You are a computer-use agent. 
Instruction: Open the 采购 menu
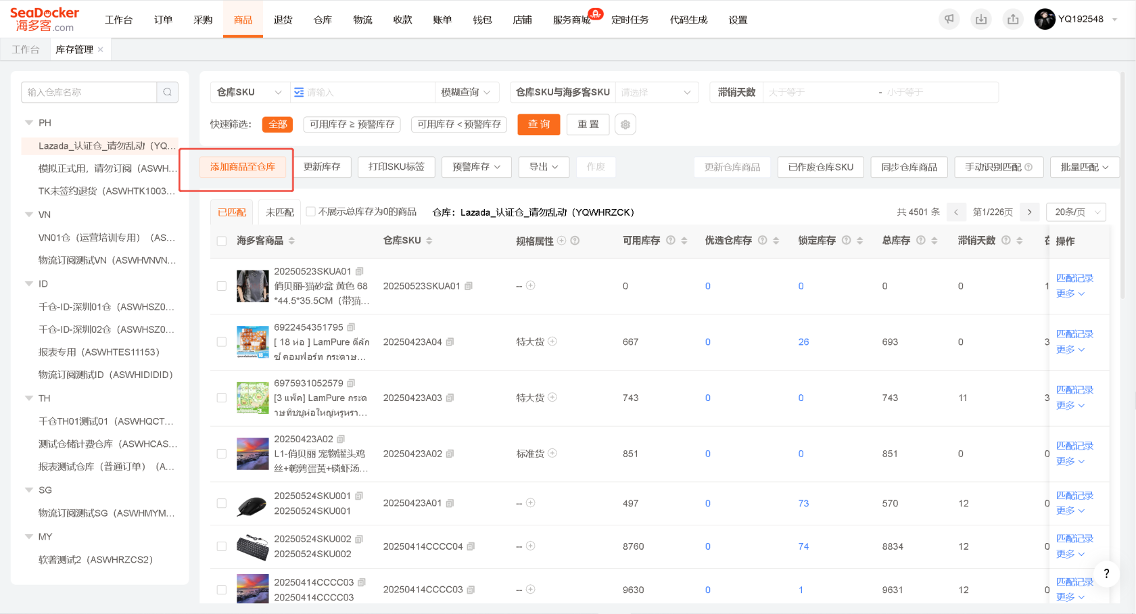pyautogui.click(x=203, y=20)
